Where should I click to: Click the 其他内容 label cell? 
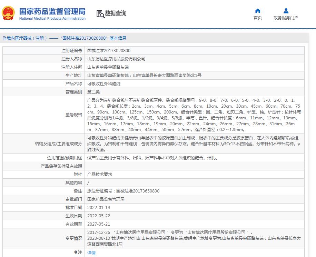(x=43, y=182)
